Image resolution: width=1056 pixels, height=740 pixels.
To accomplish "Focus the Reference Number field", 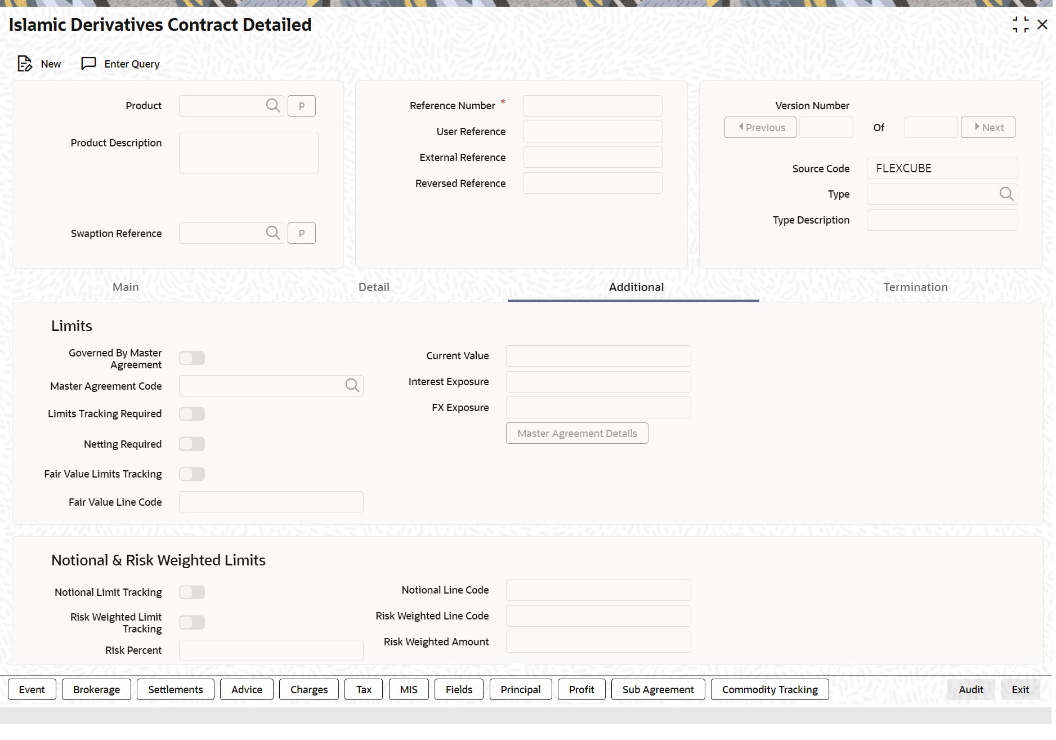I will (x=593, y=106).
